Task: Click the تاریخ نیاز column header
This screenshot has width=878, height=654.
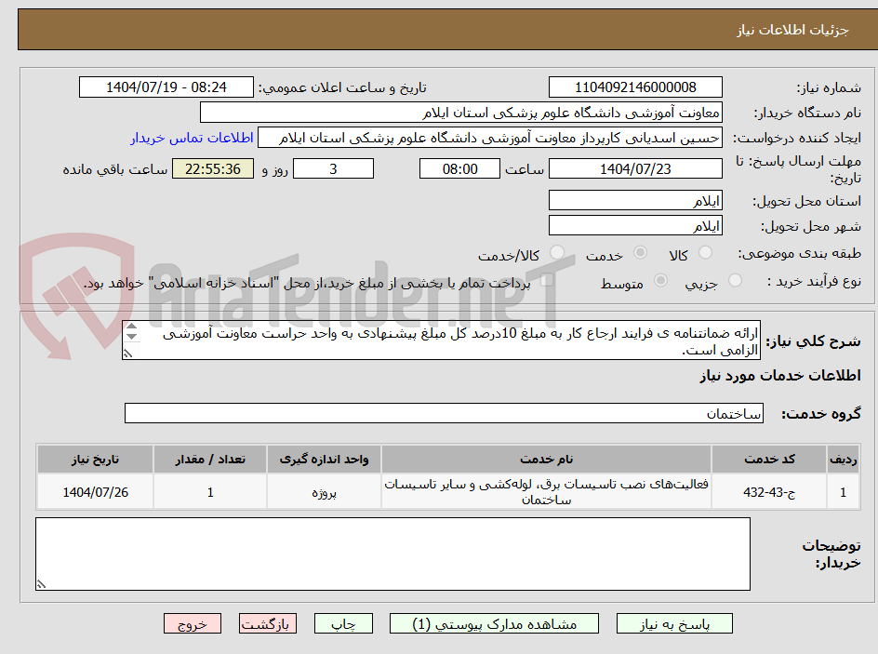Action: (94, 459)
